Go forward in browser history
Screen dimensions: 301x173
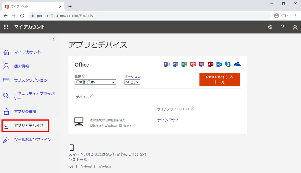tap(14, 16)
